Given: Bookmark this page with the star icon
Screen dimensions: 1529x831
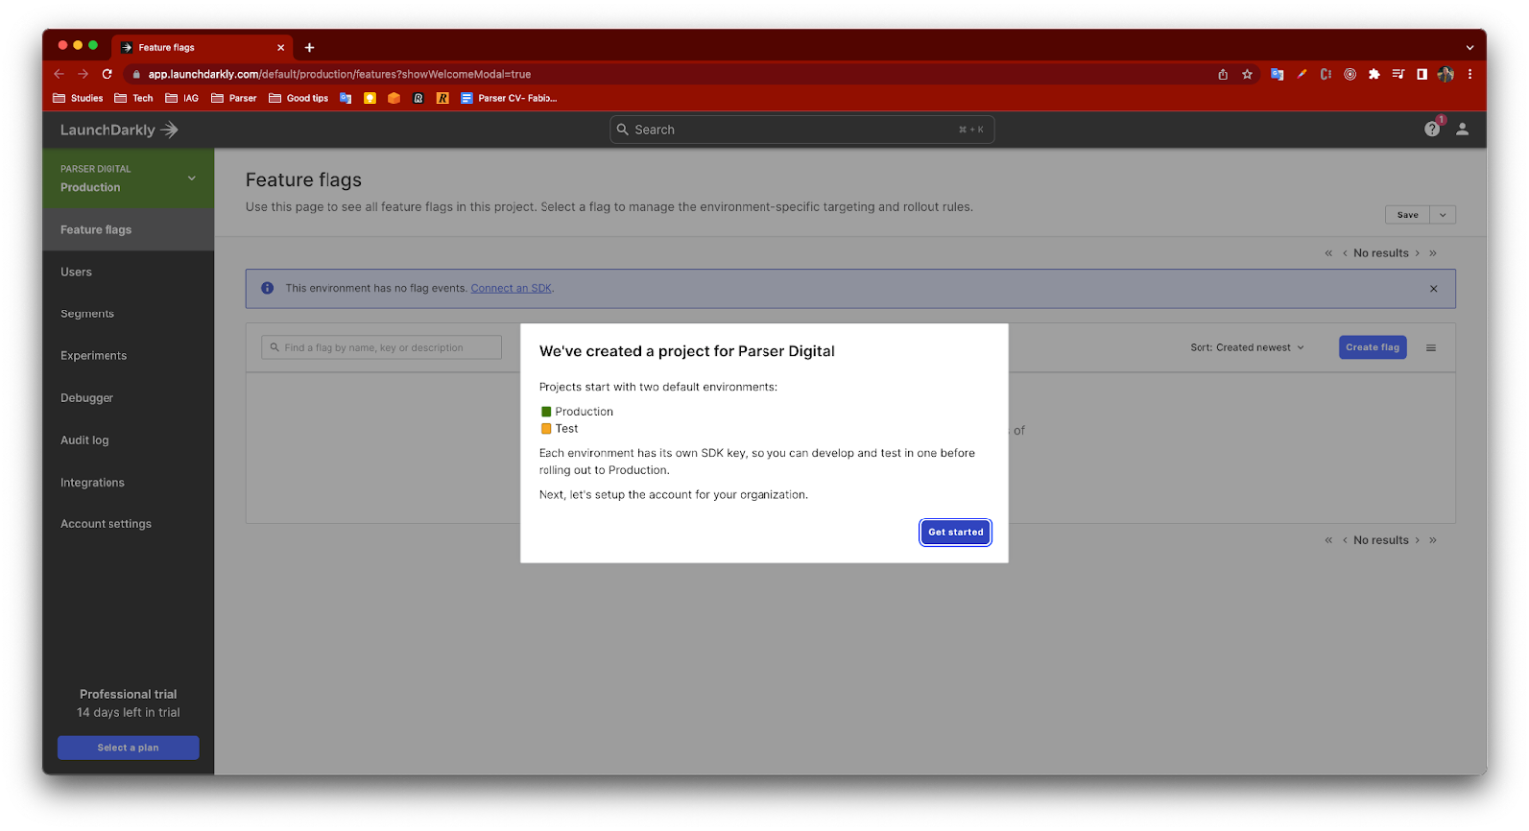Looking at the screenshot, I should point(1247,74).
